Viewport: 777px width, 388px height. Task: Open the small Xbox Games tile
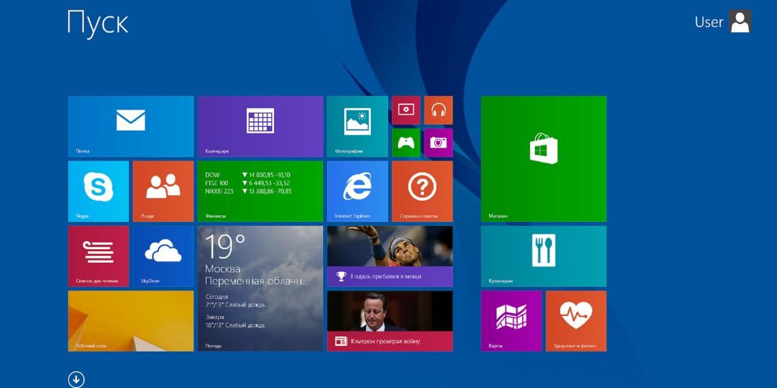coord(406,142)
